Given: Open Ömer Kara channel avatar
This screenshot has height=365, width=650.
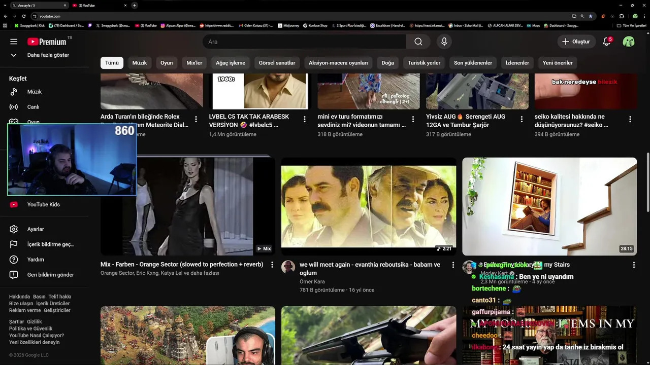Looking at the screenshot, I should pyautogui.click(x=288, y=267).
